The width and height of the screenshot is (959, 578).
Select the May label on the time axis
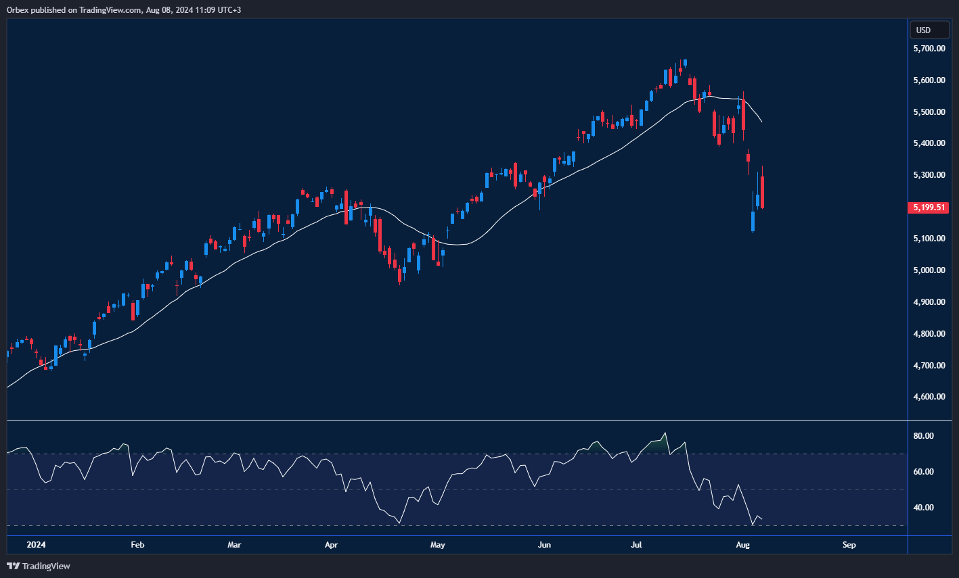[437, 545]
